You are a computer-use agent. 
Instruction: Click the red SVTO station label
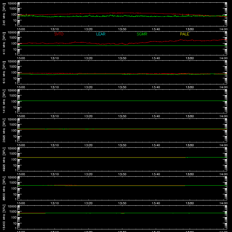[59, 34]
